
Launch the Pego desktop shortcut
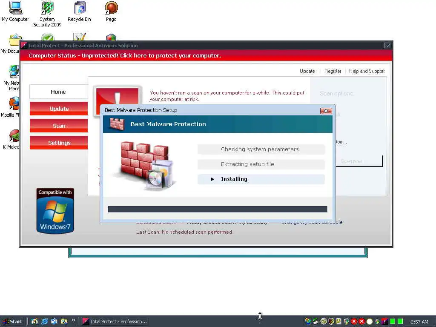[111, 11]
